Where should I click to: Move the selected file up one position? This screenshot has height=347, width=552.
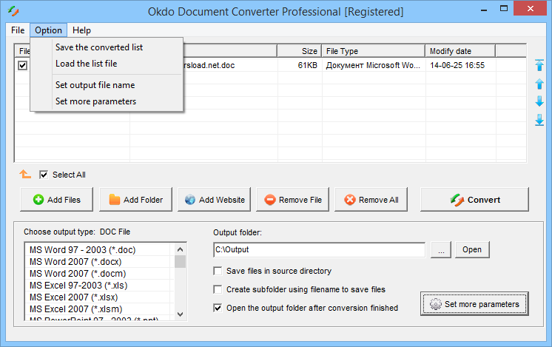[539, 84]
